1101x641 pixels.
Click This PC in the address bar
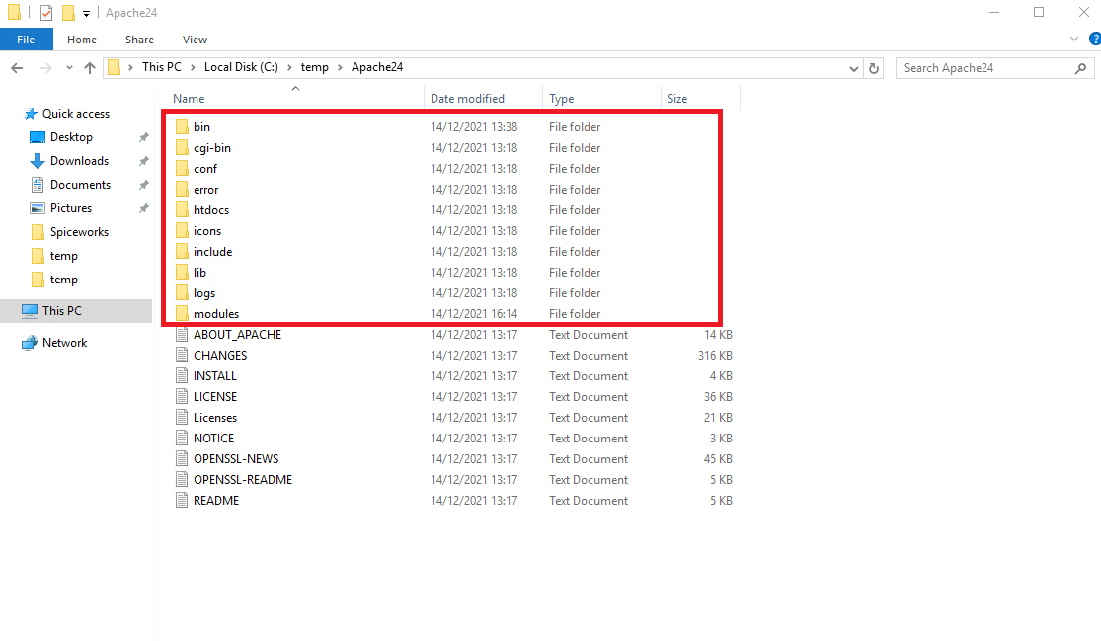[162, 67]
